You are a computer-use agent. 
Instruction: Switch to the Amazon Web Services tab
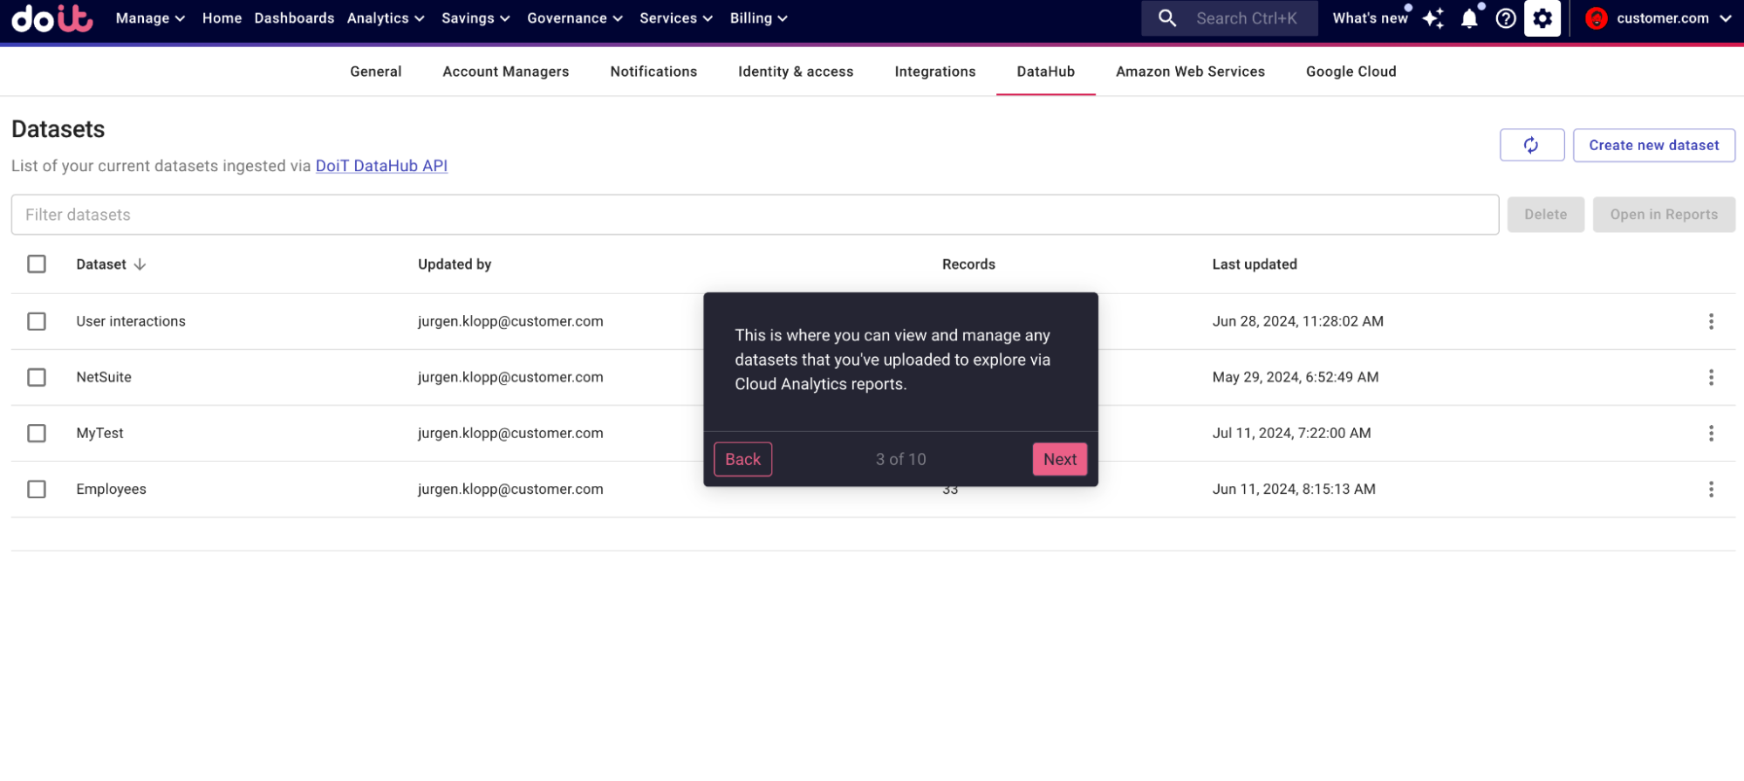(x=1190, y=72)
